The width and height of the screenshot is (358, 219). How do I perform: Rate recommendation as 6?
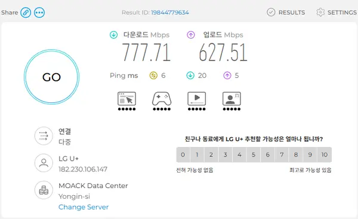click(x=268, y=155)
